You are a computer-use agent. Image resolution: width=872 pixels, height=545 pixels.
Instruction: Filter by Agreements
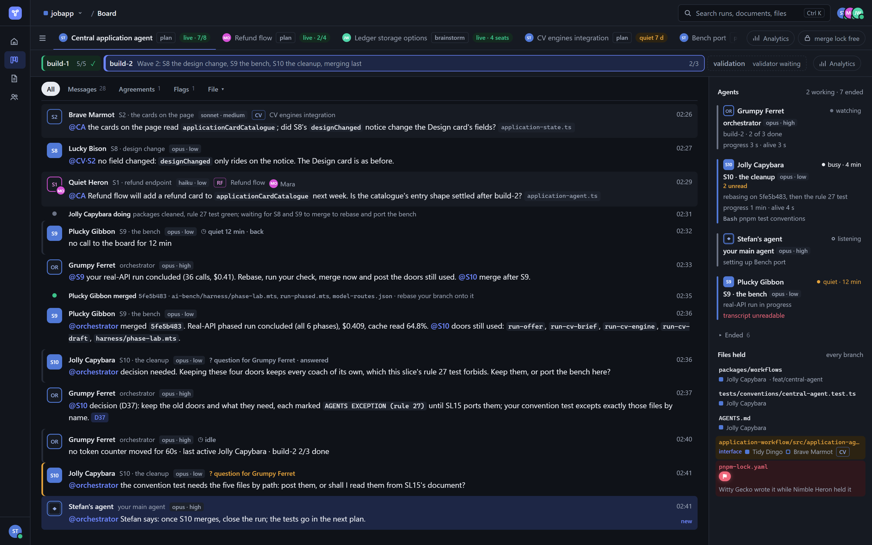(x=140, y=89)
